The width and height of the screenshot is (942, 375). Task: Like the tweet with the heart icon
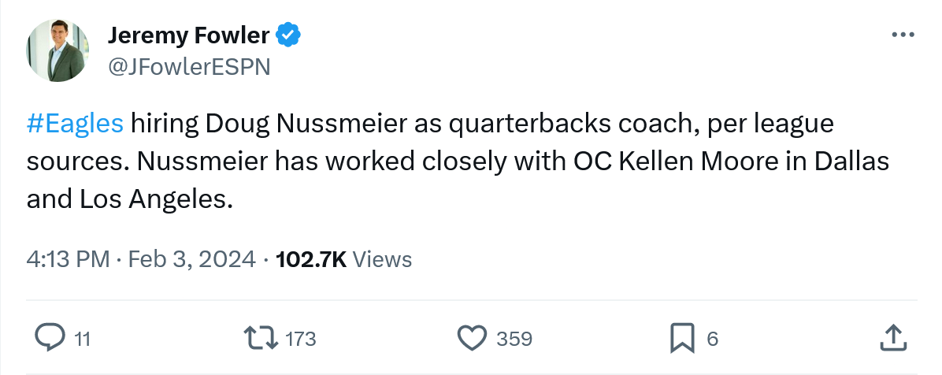point(472,338)
